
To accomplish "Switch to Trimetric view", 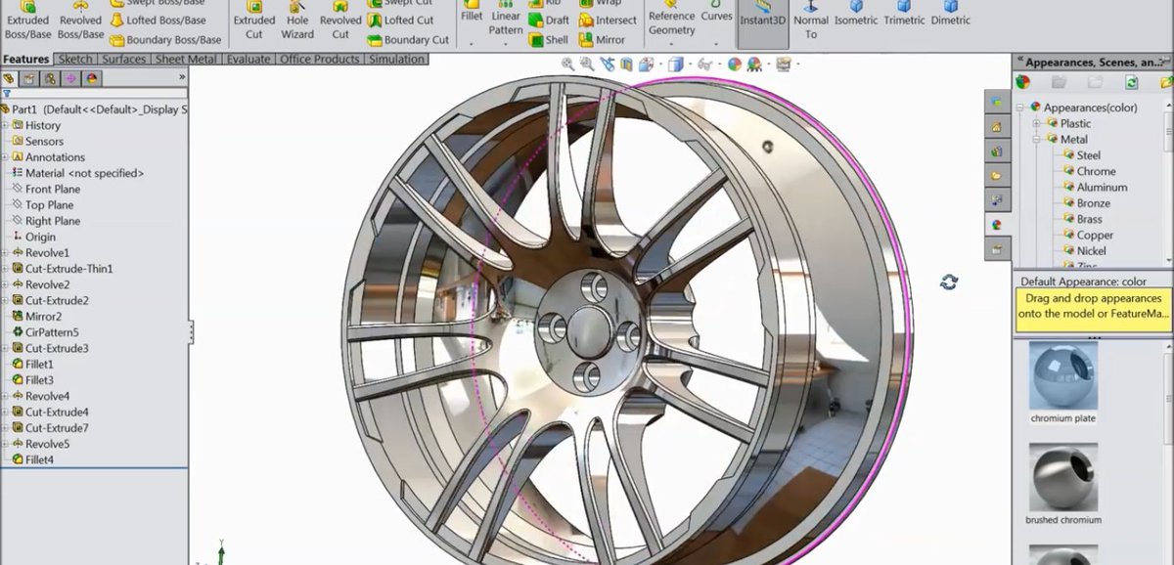I will pyautogui.click(x=904, y=14).
